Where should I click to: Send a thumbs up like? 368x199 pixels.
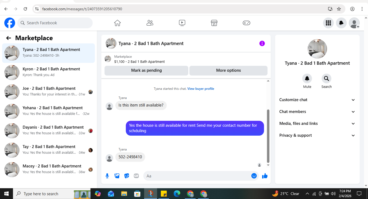pyautogui.click(x=265, y=176)
